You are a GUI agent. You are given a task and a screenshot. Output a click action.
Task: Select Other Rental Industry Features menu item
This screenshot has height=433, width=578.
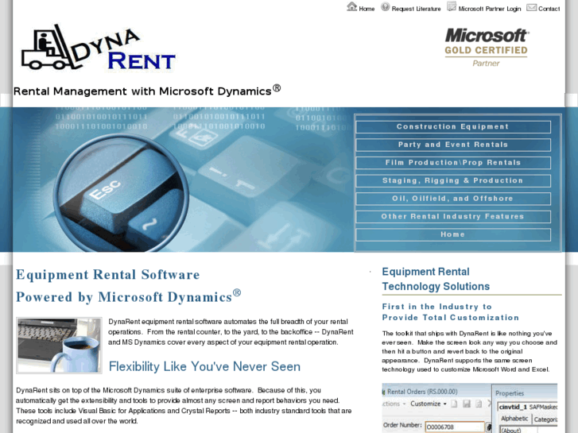(x=453, y=217)
